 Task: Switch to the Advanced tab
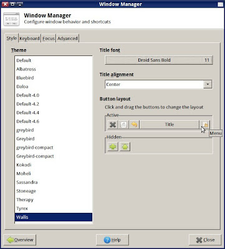point(67,39)
